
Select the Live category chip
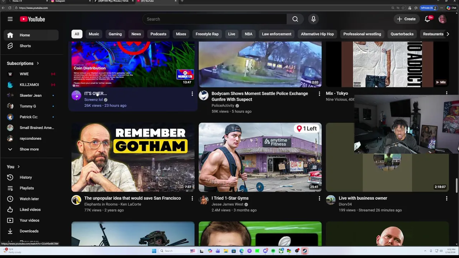click(x=232, y=34)
